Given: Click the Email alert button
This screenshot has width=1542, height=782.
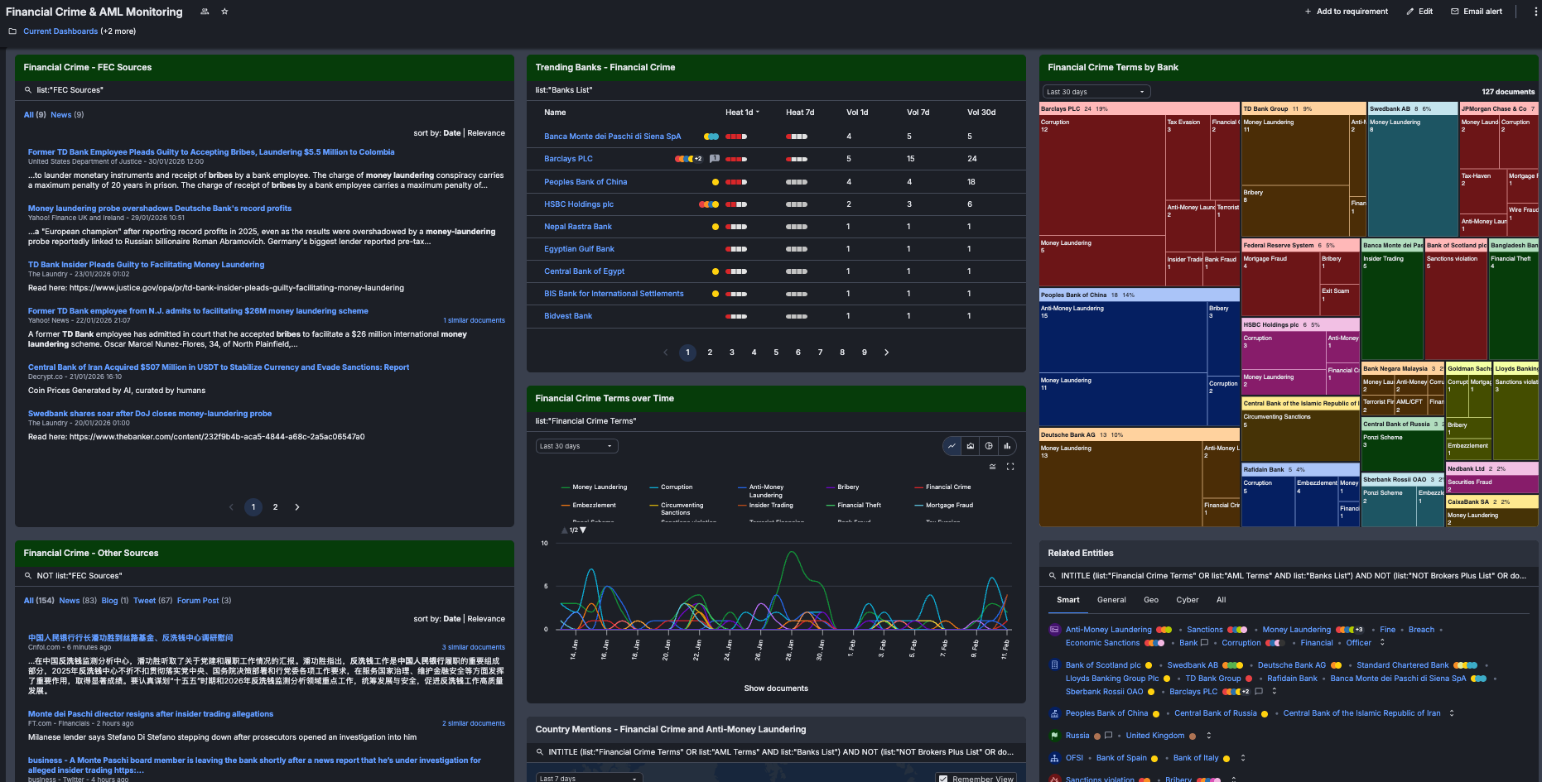Looking at the screenshot, I should click(1477, 12).
